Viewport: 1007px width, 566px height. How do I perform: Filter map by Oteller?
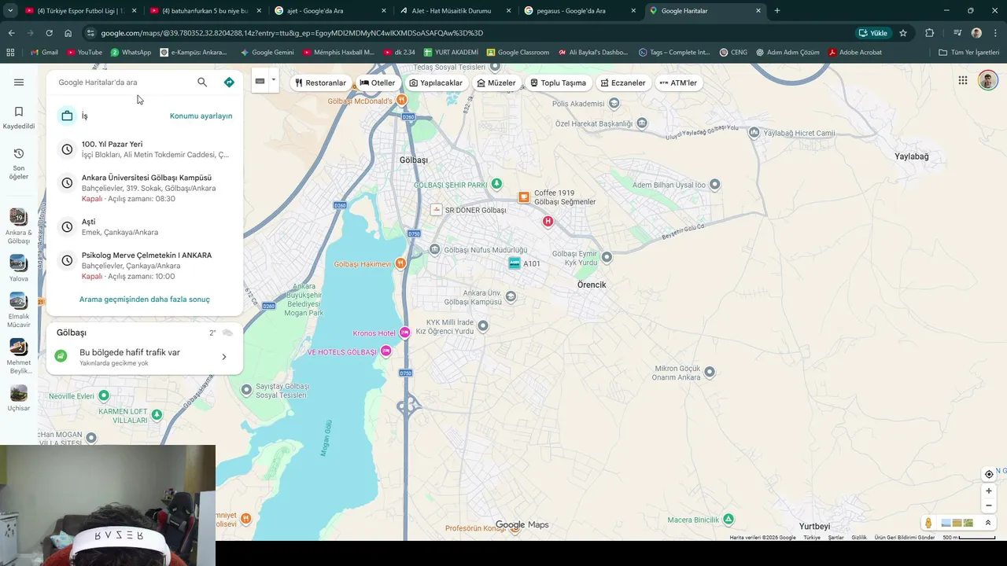click(378, 83)
